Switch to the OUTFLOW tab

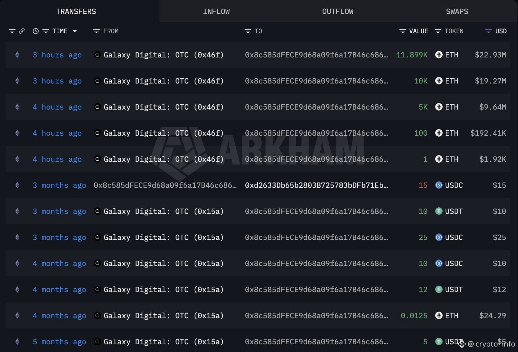click(x=338, y=11)
